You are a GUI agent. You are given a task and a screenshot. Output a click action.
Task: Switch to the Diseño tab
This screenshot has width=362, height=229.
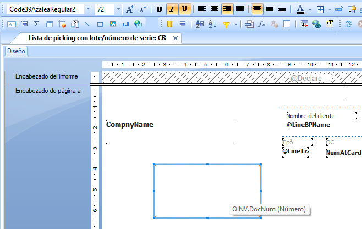coord(16,51)
